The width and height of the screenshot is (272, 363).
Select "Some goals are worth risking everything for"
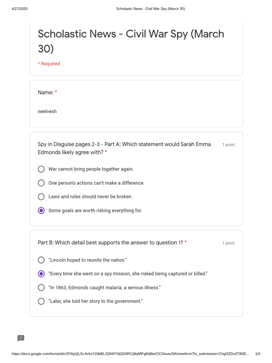click(x=41, y=211)
